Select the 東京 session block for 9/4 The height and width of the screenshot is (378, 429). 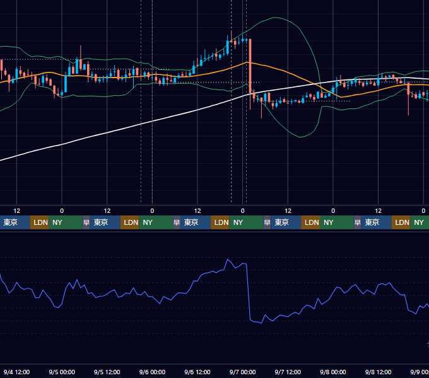(x=15, y=222)
